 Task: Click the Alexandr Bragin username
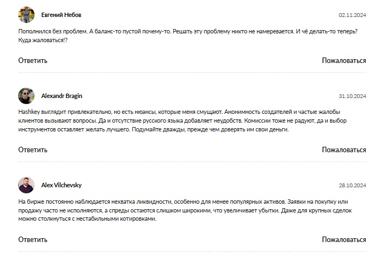coord(62,96)
